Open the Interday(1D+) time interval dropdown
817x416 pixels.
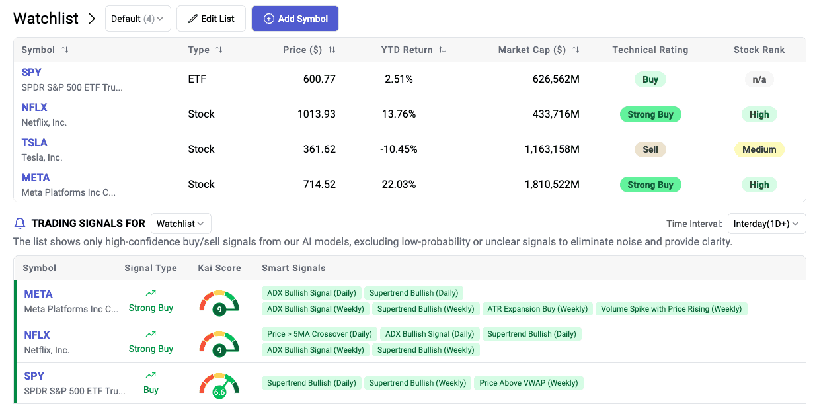pyautogui.click(x=766, y=224)
